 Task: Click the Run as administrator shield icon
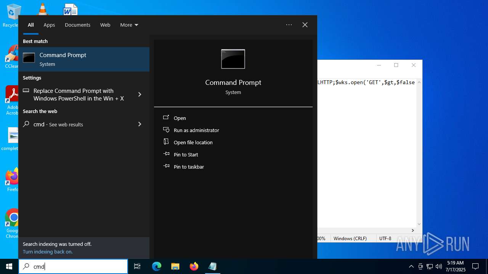(x=166, y=130)
